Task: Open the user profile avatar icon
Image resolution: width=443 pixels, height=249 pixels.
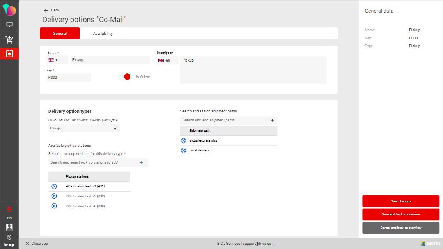Action: 9,227
